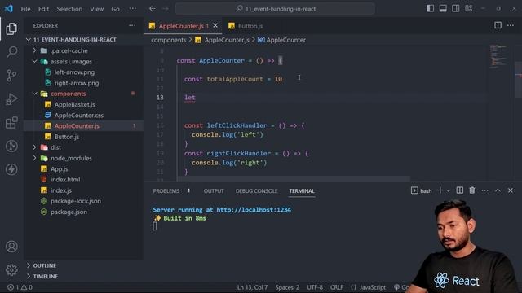Open Source Control view
522x293 pixels.
point(11,76)
